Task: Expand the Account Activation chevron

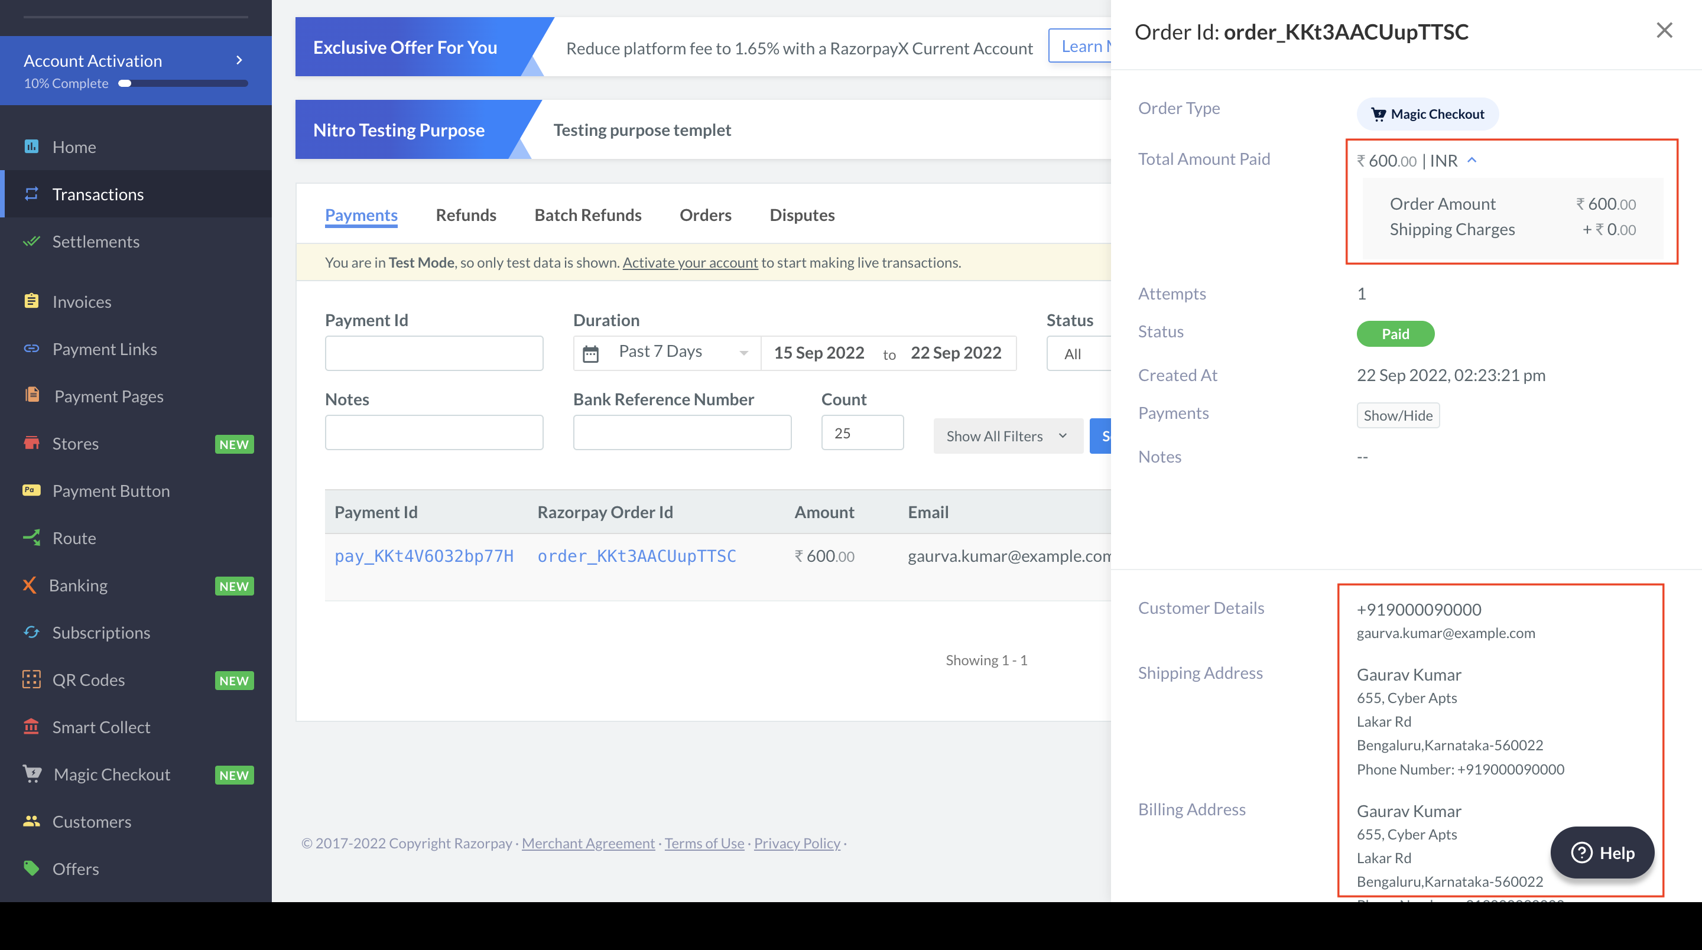Action: tap(239, 60)
